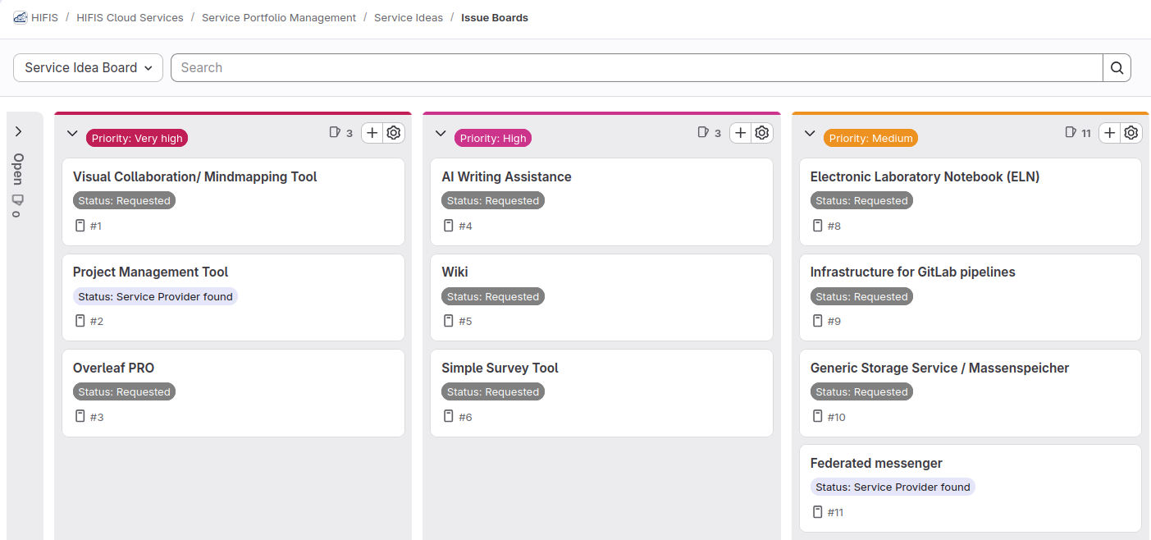Viewport: 1151px width, 540px height.
Task: Add a new issue to the High column
Action: [740, 132]
